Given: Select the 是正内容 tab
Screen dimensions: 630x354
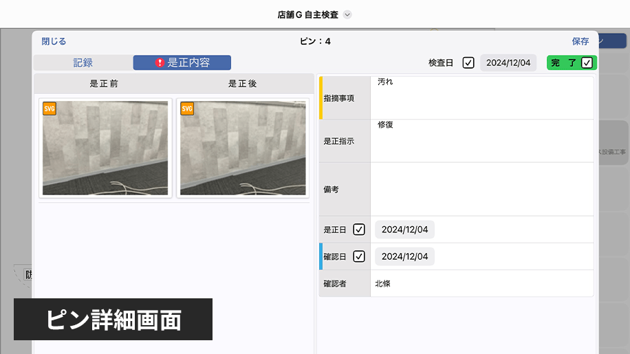Looking at the screenshot, I should click(182, 63).
